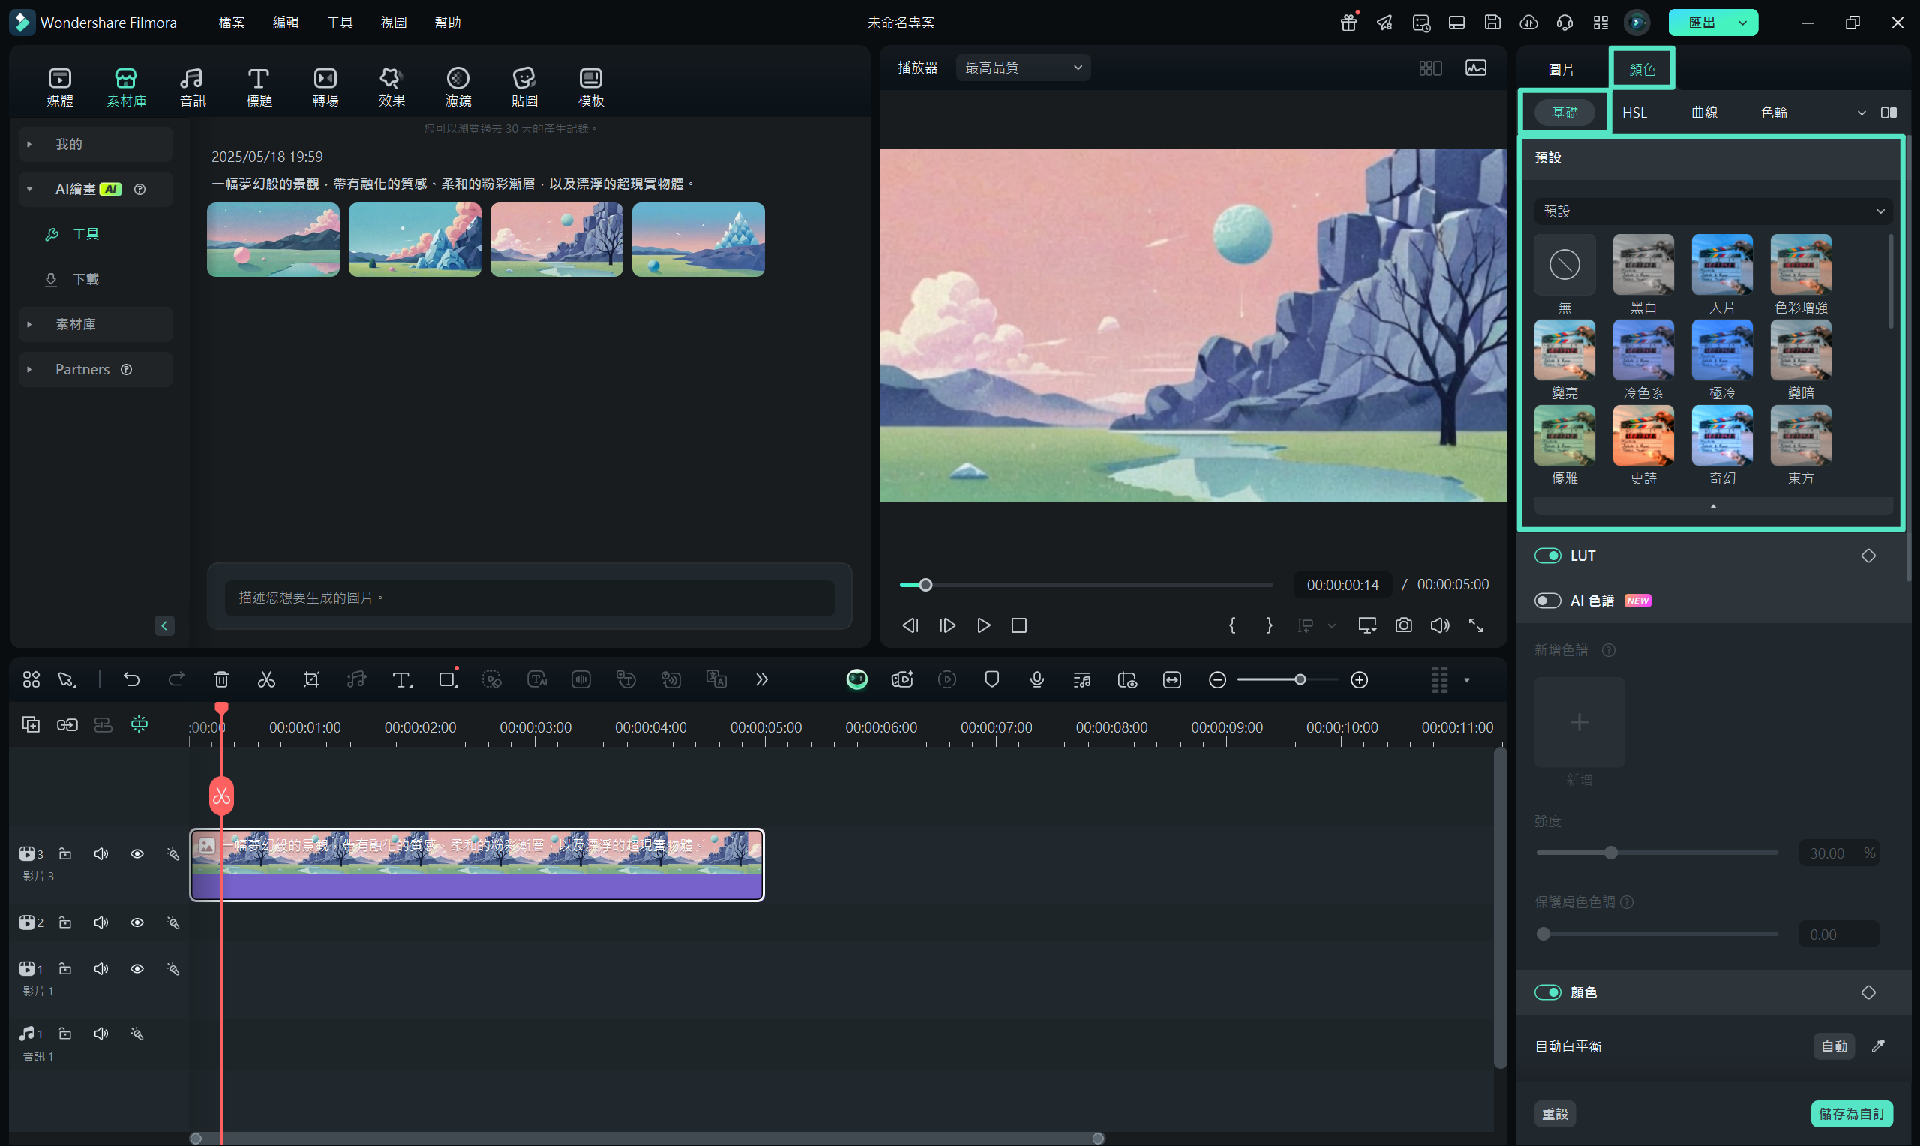The width and height of the screenshot is (1920, 1146).
Task: Click the 儲存為自訂 button
Action: click(x=1851, y=1114)
